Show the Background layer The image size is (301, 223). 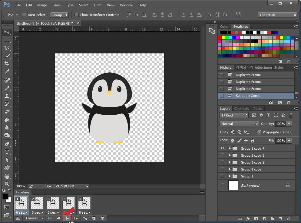click(x=223, y=185)
